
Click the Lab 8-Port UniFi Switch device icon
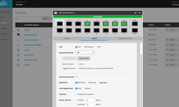(18, 45)
